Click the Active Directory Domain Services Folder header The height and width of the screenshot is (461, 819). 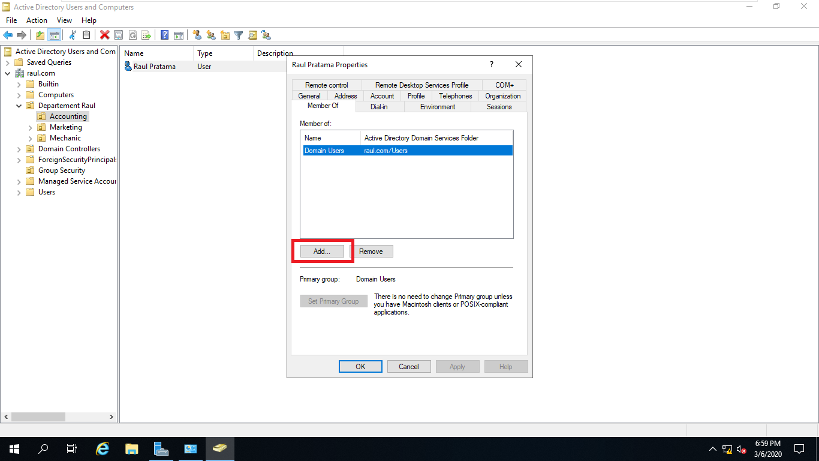[x=436, y=138]
